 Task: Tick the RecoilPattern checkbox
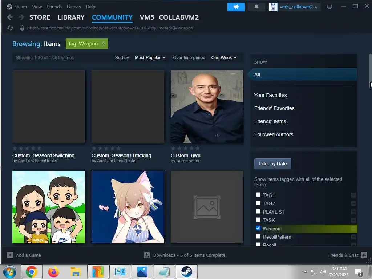pos(258,236)
